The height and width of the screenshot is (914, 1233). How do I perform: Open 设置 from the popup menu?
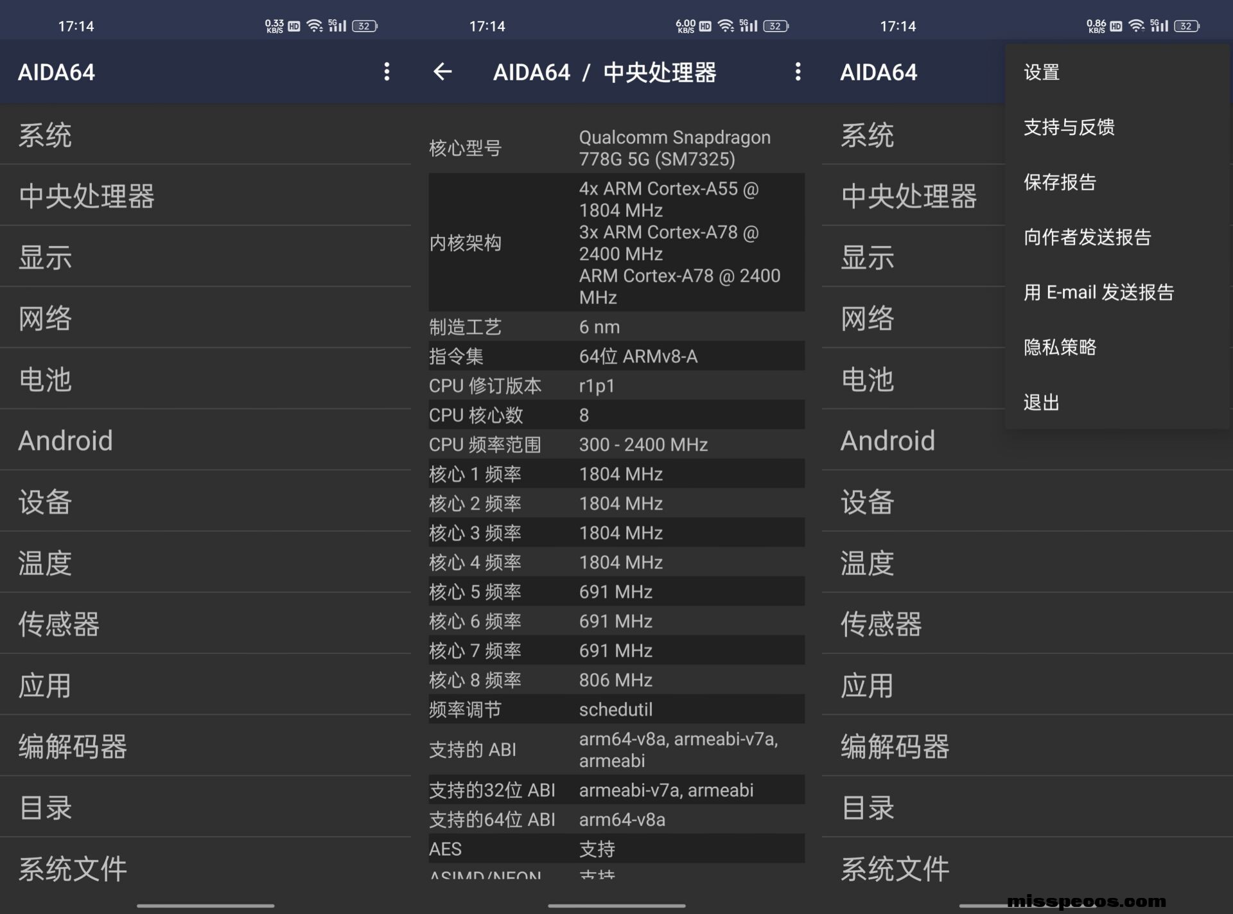pos(1117,72)
